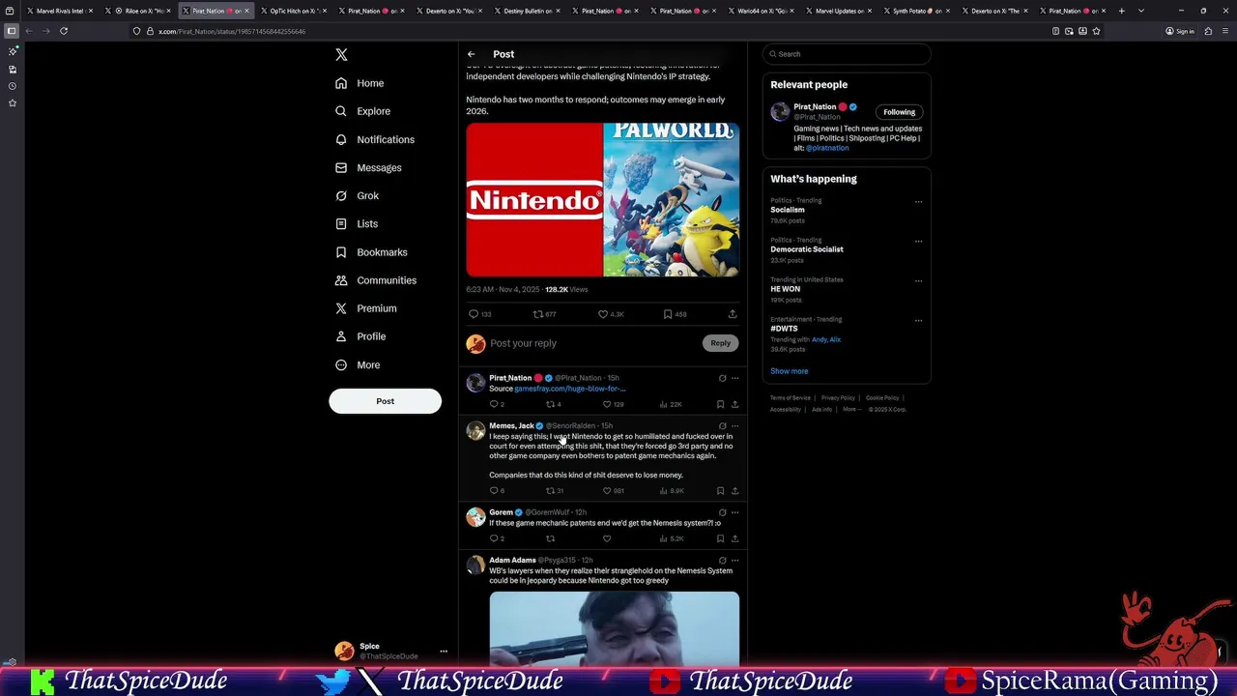Viewport: 1237px width, 696px height.
Task: Open Premium page
Action: point(365,308)
